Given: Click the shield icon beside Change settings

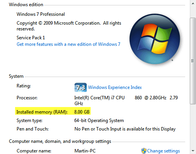Looking at the screenshot, I should point(144,151).
